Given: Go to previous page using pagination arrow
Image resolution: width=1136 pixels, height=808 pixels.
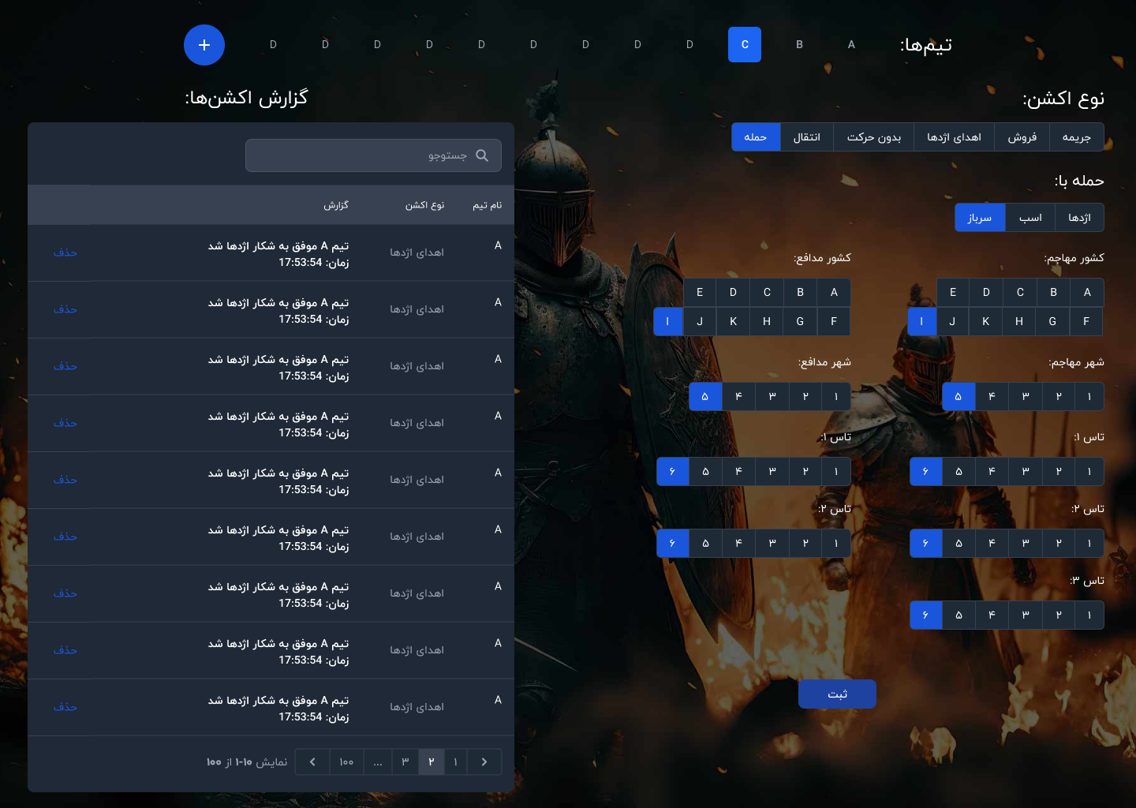Looking at the screenshot, I should point(484,761).
